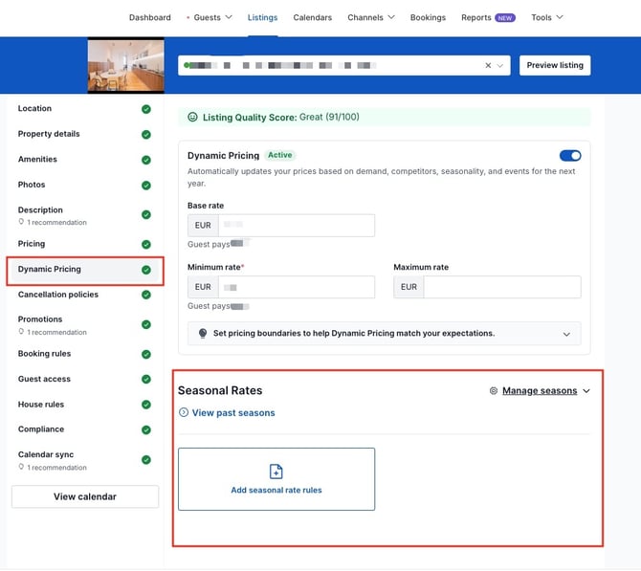Screen dimensions: 641x571
Task: Click the lightbulb icon under Description
Action: (x=21, y=222)
